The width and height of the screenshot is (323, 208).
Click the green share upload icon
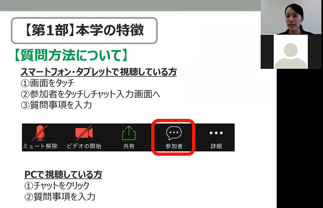pos(129,133)
